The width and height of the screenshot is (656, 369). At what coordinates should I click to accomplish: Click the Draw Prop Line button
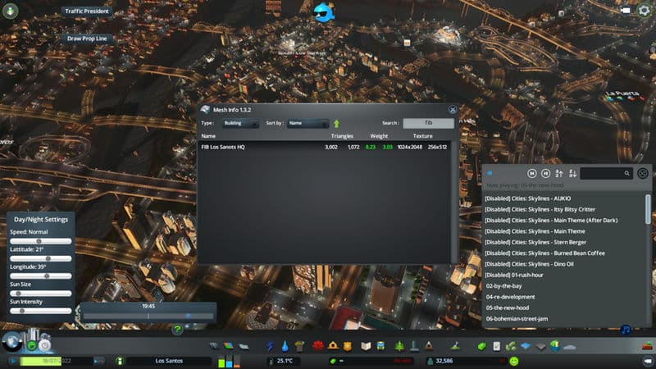(87, 39)
